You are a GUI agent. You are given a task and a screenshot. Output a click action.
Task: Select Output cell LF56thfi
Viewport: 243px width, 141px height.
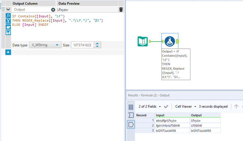click(x=205, y=126)
